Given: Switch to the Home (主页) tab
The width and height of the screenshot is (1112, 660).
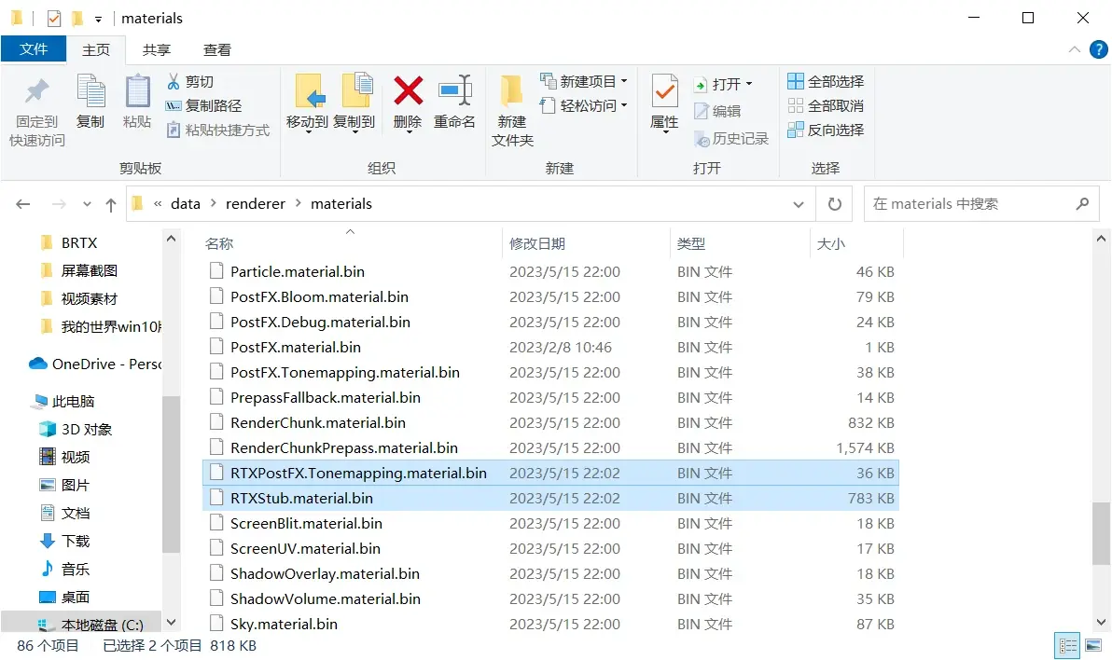Looking at the screenshot, I should click(96, 49).
